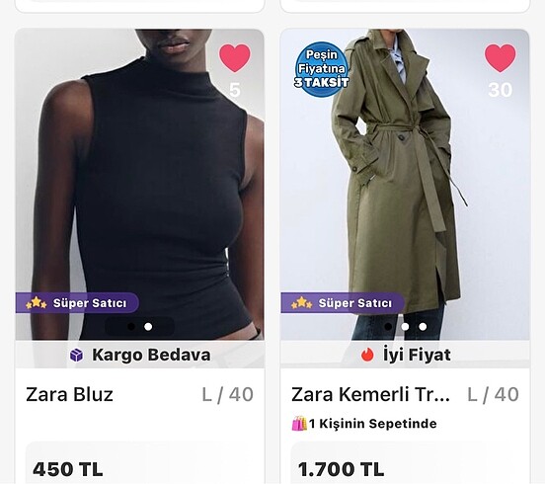Tap the Kargo Bedava label
This screenshot has height=484, width=545.
coord(151,355)
